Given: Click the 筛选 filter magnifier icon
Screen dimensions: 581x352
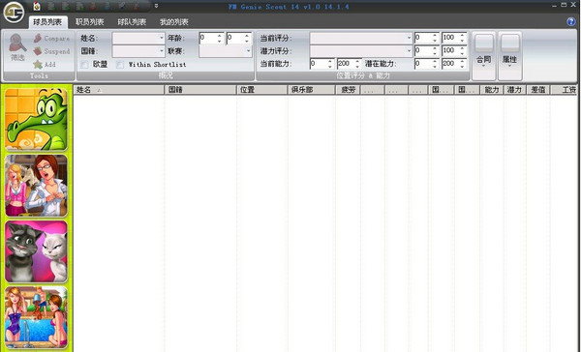Looking at the screenshot, I should point(17,44).
